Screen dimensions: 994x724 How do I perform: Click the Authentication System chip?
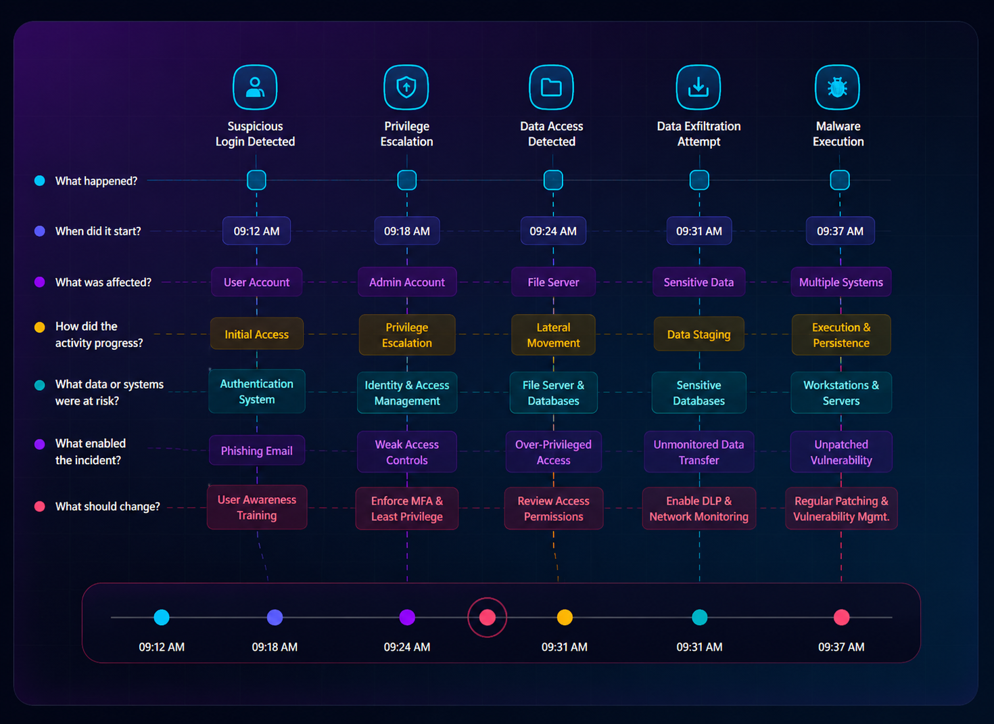tap(257, 391)
